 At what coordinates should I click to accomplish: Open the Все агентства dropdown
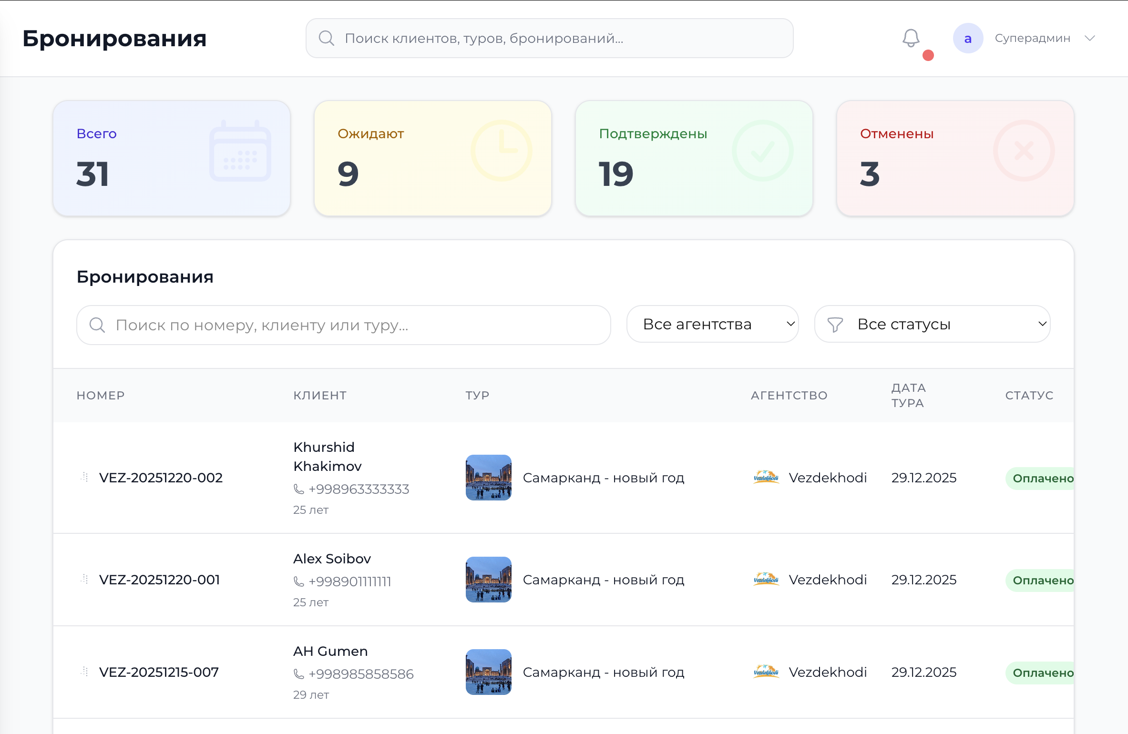click(712, 324)
